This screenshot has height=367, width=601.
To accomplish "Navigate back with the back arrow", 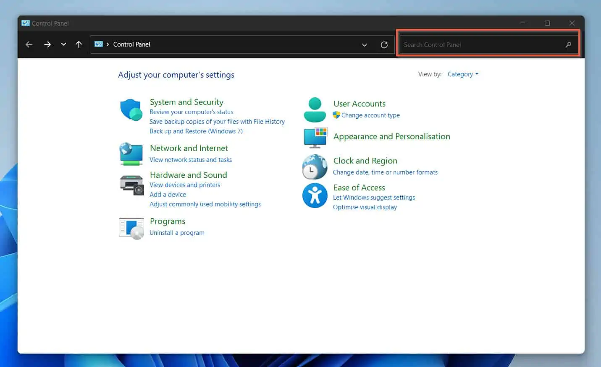I will (29, 44).
